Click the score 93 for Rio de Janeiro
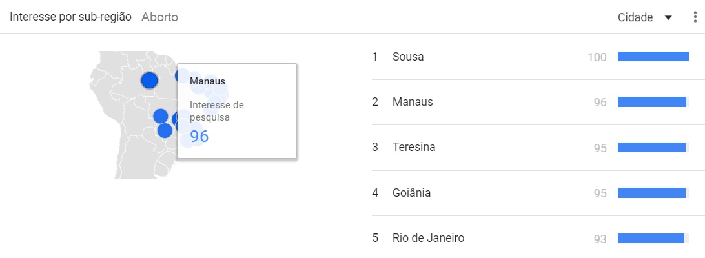705x258 pixels. (x=600, y=239)
